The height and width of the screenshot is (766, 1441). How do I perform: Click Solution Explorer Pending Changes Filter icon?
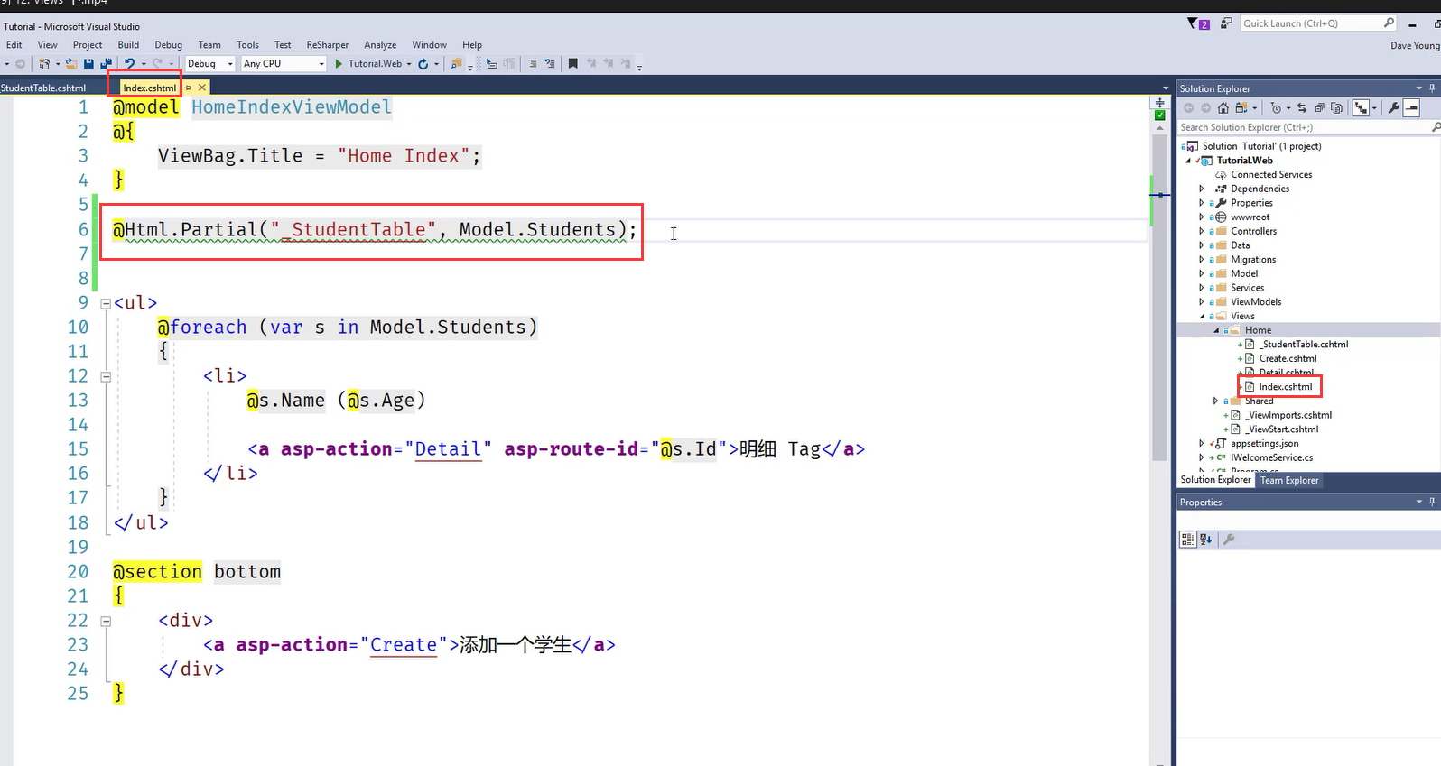[1276, 107]
